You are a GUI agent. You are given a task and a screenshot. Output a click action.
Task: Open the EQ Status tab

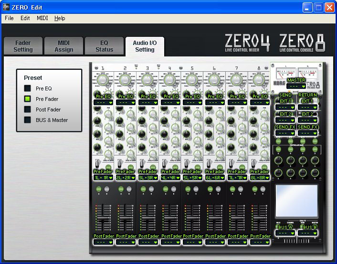pos(104,46)
